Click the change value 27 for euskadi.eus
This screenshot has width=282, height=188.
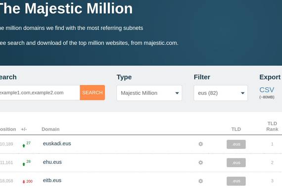point(28,143)
